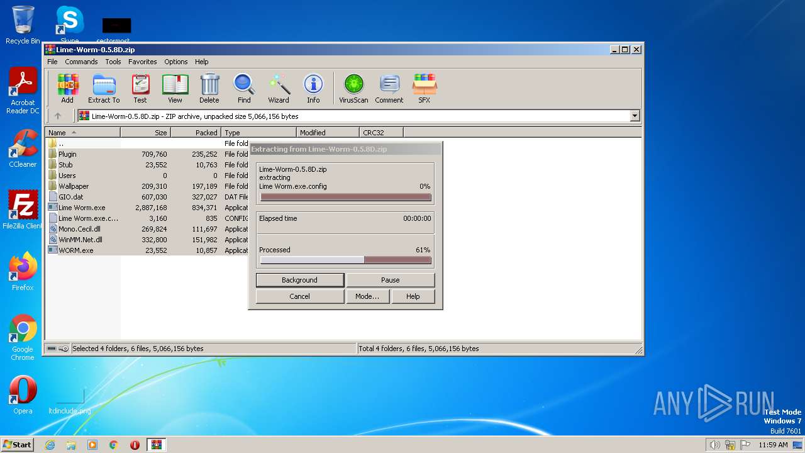Click the Start button
This screenshot has height=453, width=805.
18,445
